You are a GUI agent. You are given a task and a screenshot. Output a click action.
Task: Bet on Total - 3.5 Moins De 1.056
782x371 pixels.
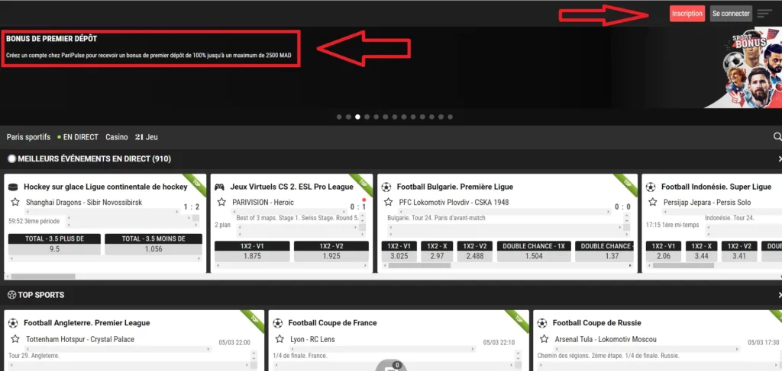click(x=153, y=245)
